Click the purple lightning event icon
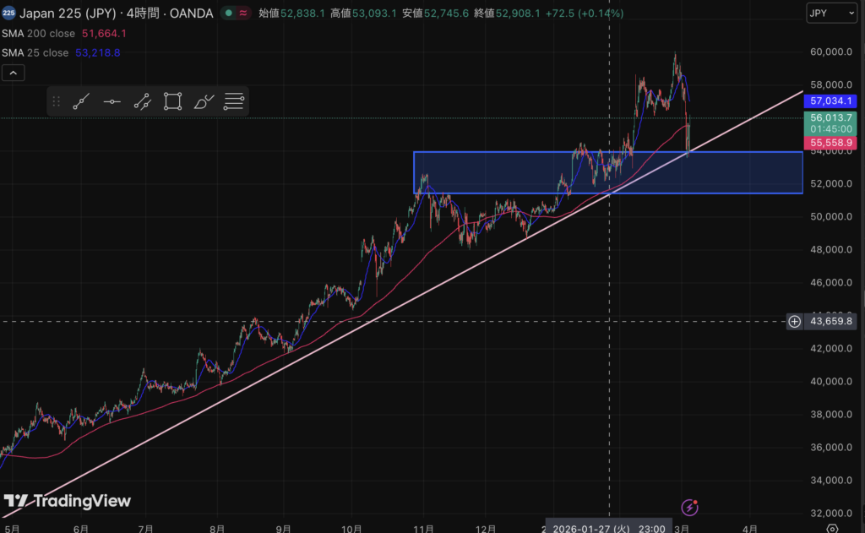Viewport: 865px width, 533px height. 690,508
